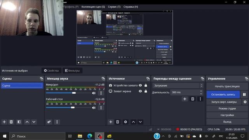Open Мик/доп channel options three dots
Screen dimensions: 249x140
tap(101, 93)
